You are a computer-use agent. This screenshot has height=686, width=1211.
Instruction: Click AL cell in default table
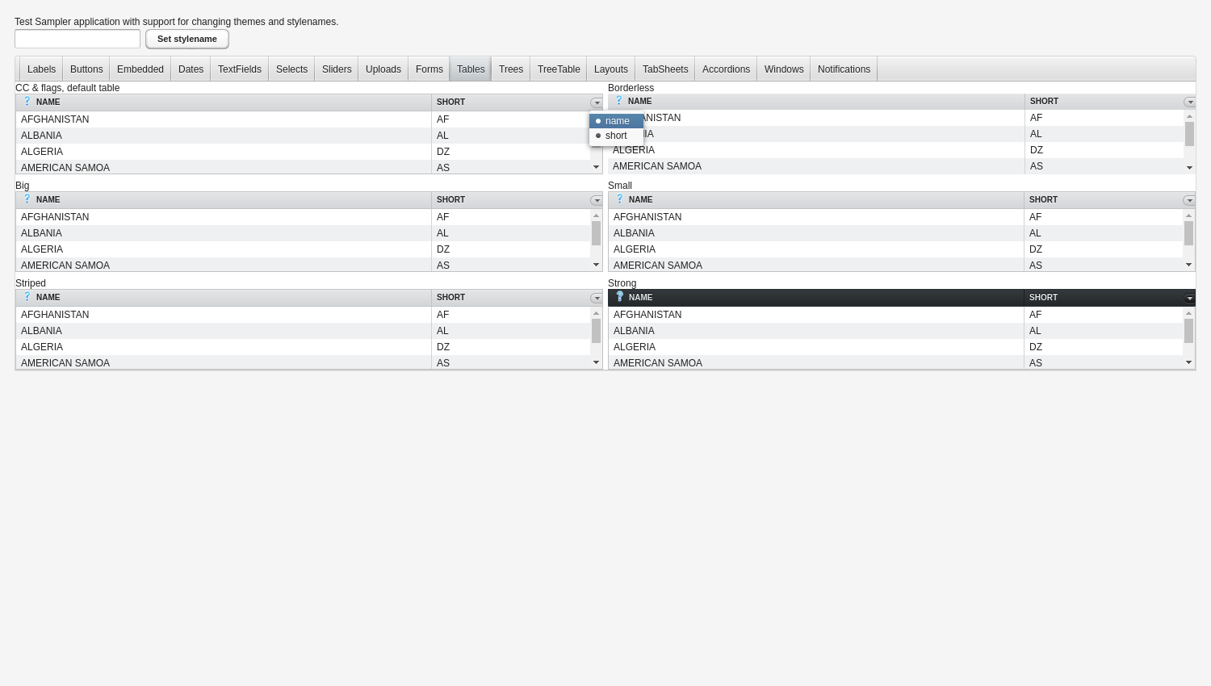[x=510, y=136]
